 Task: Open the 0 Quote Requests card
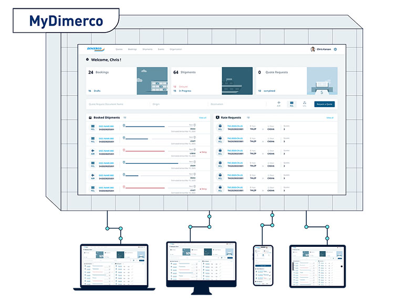tap(297, 81)
